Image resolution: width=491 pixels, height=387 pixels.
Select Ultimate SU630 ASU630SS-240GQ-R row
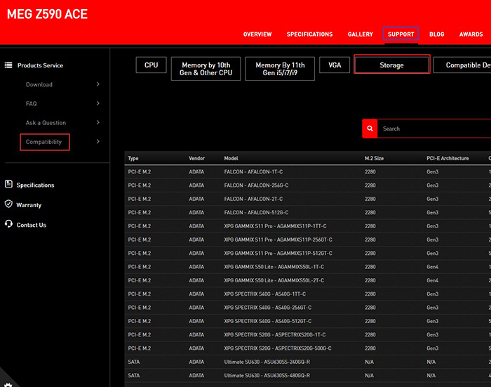pyautogui.click(x=308, y=362)
